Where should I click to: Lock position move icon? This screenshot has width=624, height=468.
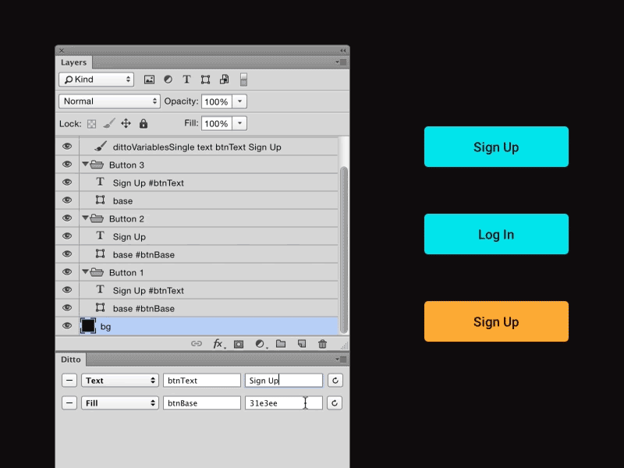pyautogui.click(x=126, y=123)
